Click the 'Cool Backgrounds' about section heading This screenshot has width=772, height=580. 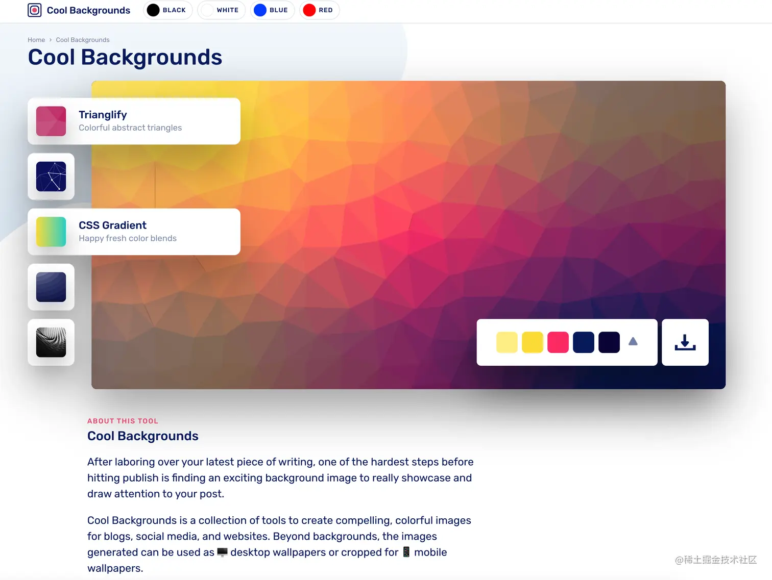[x=143, y=436]
